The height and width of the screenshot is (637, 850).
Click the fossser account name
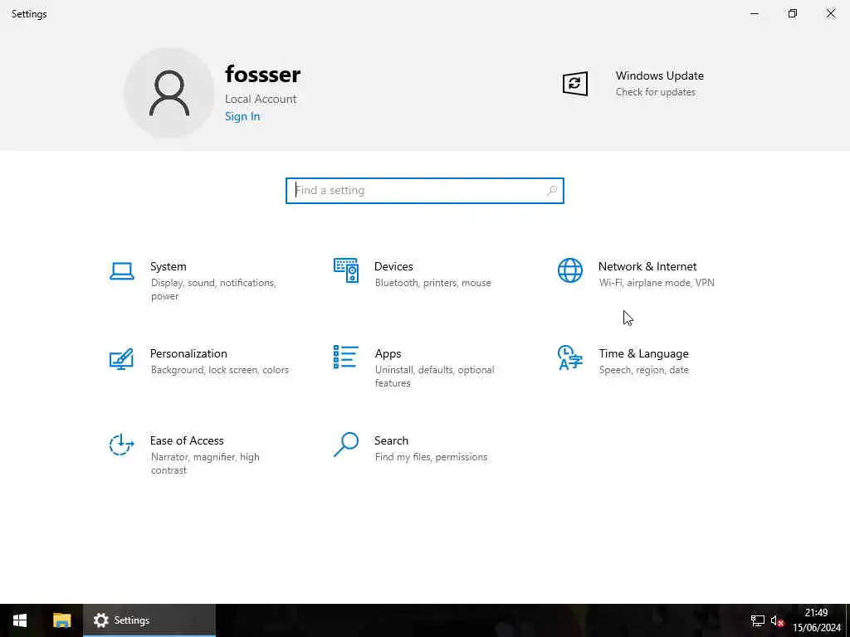(263, 74)
